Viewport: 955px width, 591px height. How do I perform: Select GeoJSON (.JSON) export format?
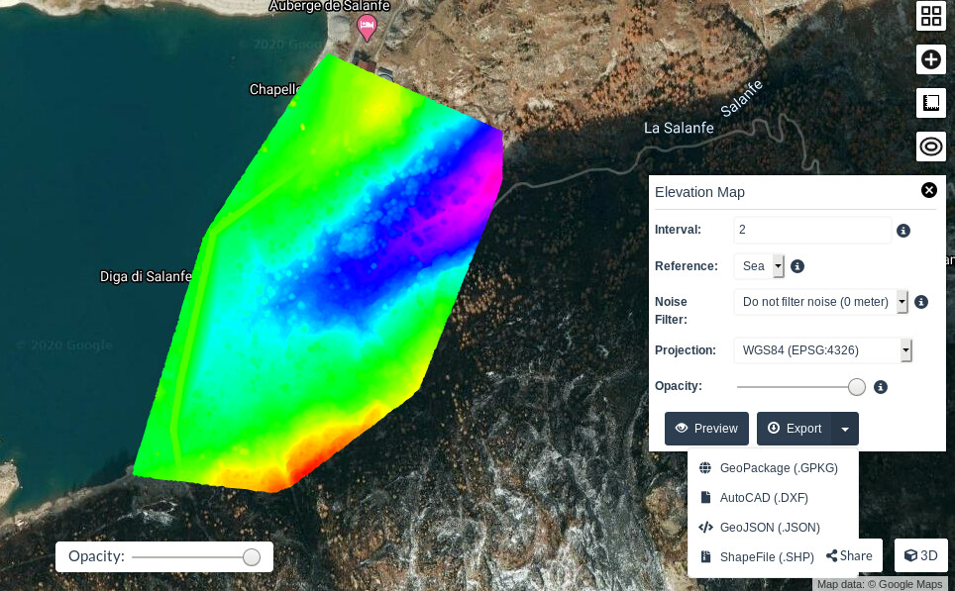[772, 527]
